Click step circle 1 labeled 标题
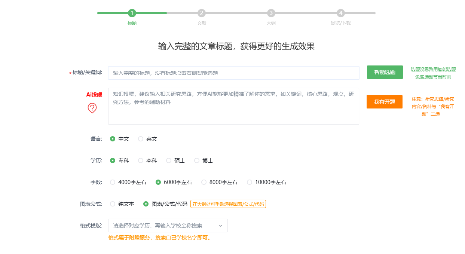The width and height of the screenshot is (465, 254). click(132, 12)
